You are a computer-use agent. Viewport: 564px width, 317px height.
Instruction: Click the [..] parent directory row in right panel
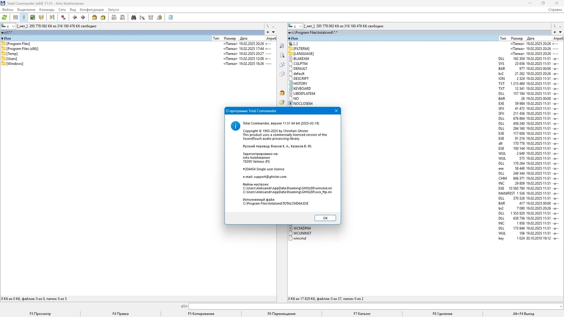pyautogui.click(x=425, y=44)
